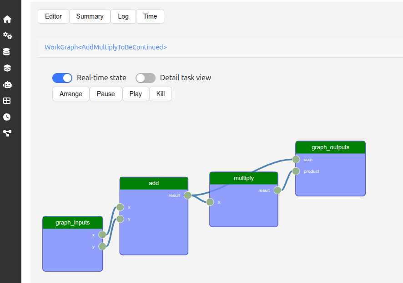
Task: Open the WorkGraph<AddMultiplyToBeContinued> link
Action: point(106,47)
